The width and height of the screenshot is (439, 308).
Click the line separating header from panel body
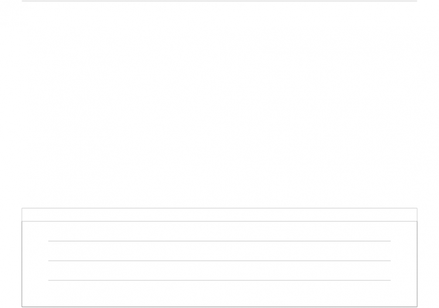tap(220, 221)
